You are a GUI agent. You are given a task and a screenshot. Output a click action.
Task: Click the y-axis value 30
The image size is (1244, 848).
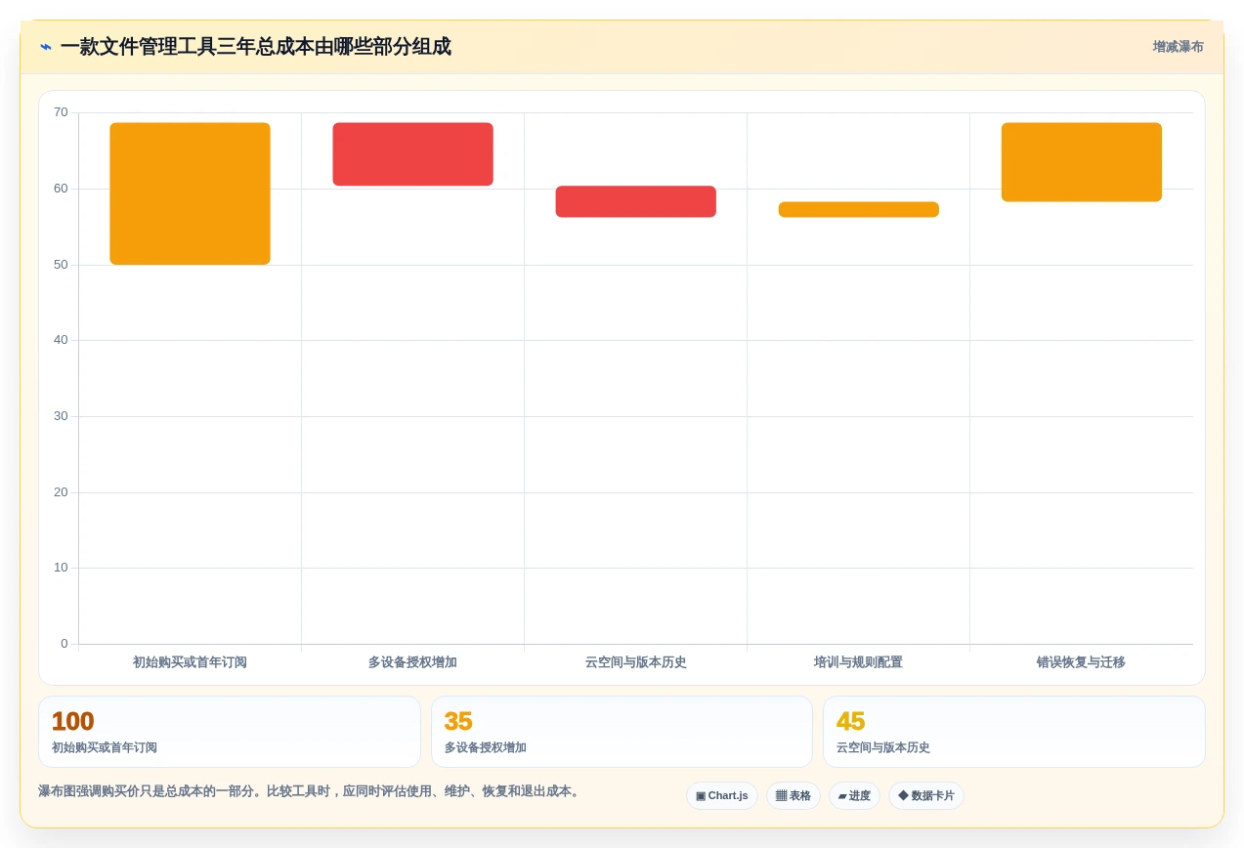click(61, 416)
